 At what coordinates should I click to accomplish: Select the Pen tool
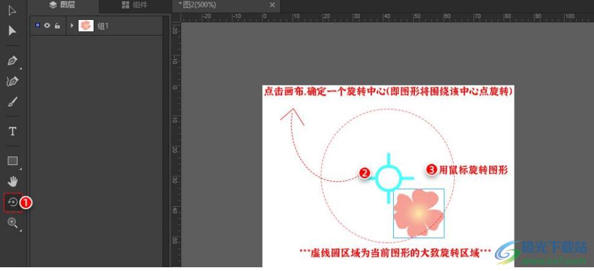(12, 61)
